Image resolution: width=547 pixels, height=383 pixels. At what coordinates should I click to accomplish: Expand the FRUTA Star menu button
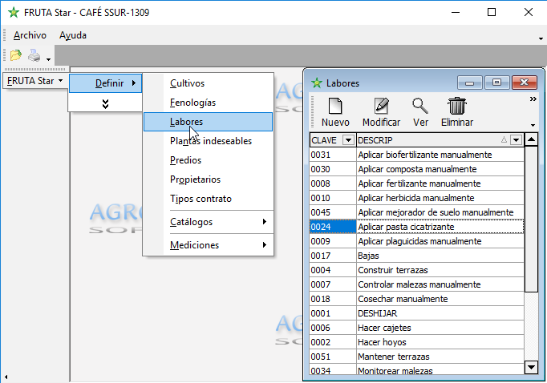point(34,81)
